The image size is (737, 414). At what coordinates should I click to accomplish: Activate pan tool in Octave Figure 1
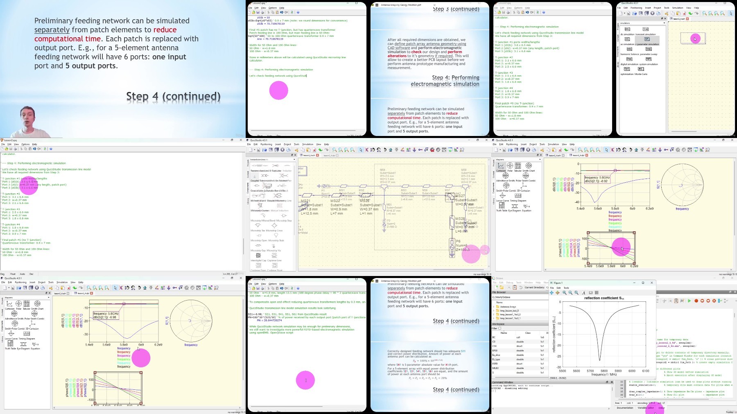(552, 292)
